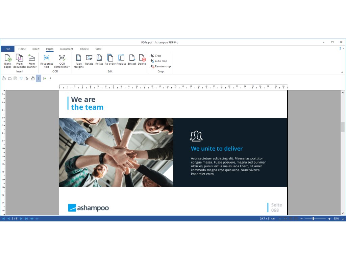
Task: Click zoom out minus button
Action: coord(301,219)
